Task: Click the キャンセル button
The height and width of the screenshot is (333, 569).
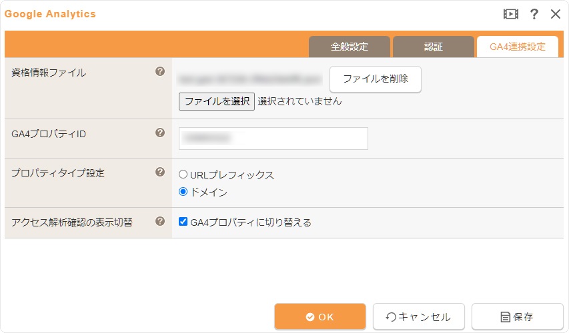Action: pos(418,317)
